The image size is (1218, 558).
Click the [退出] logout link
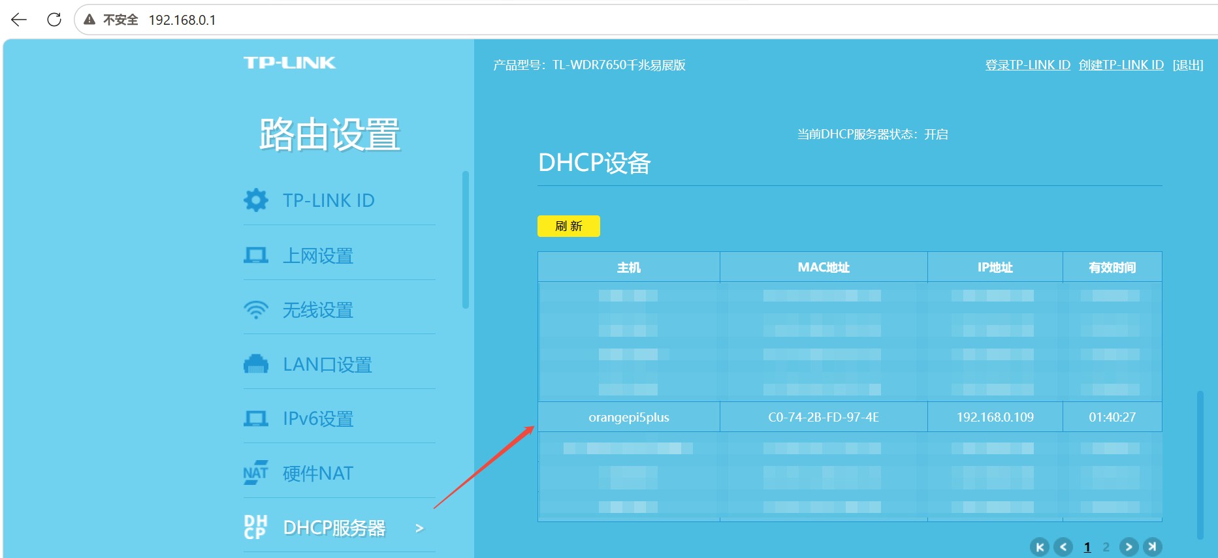pyautogui.click(x=1188, y=65)
